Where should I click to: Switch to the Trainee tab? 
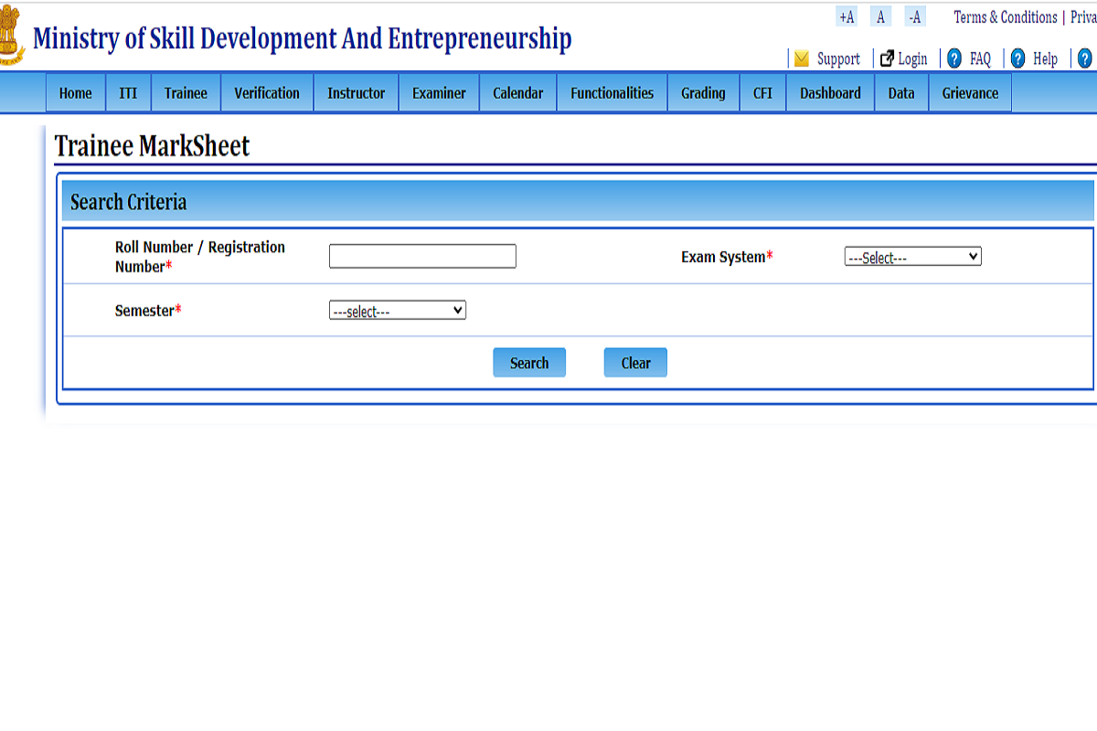click(186, 92)
